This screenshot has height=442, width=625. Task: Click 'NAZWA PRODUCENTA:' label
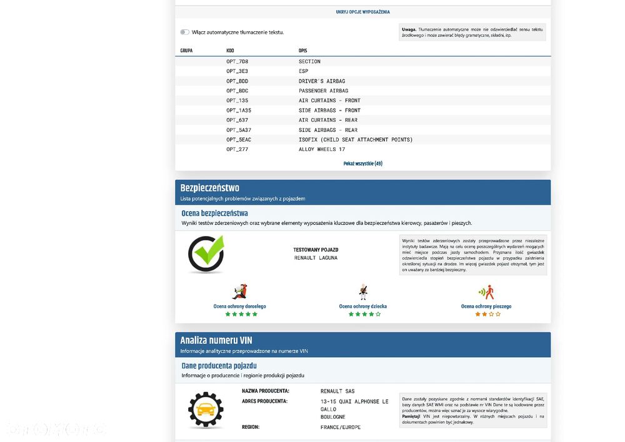pyautogui.click(x=266, y=391)
